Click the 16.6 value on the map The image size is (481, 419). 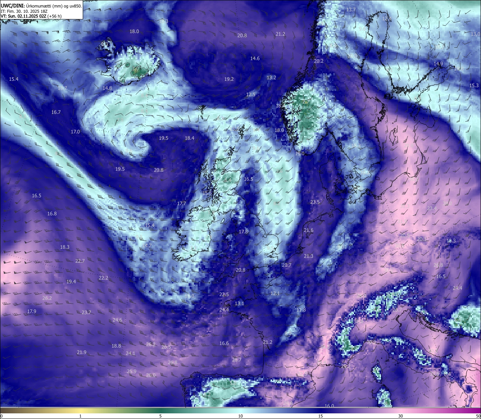224,343
